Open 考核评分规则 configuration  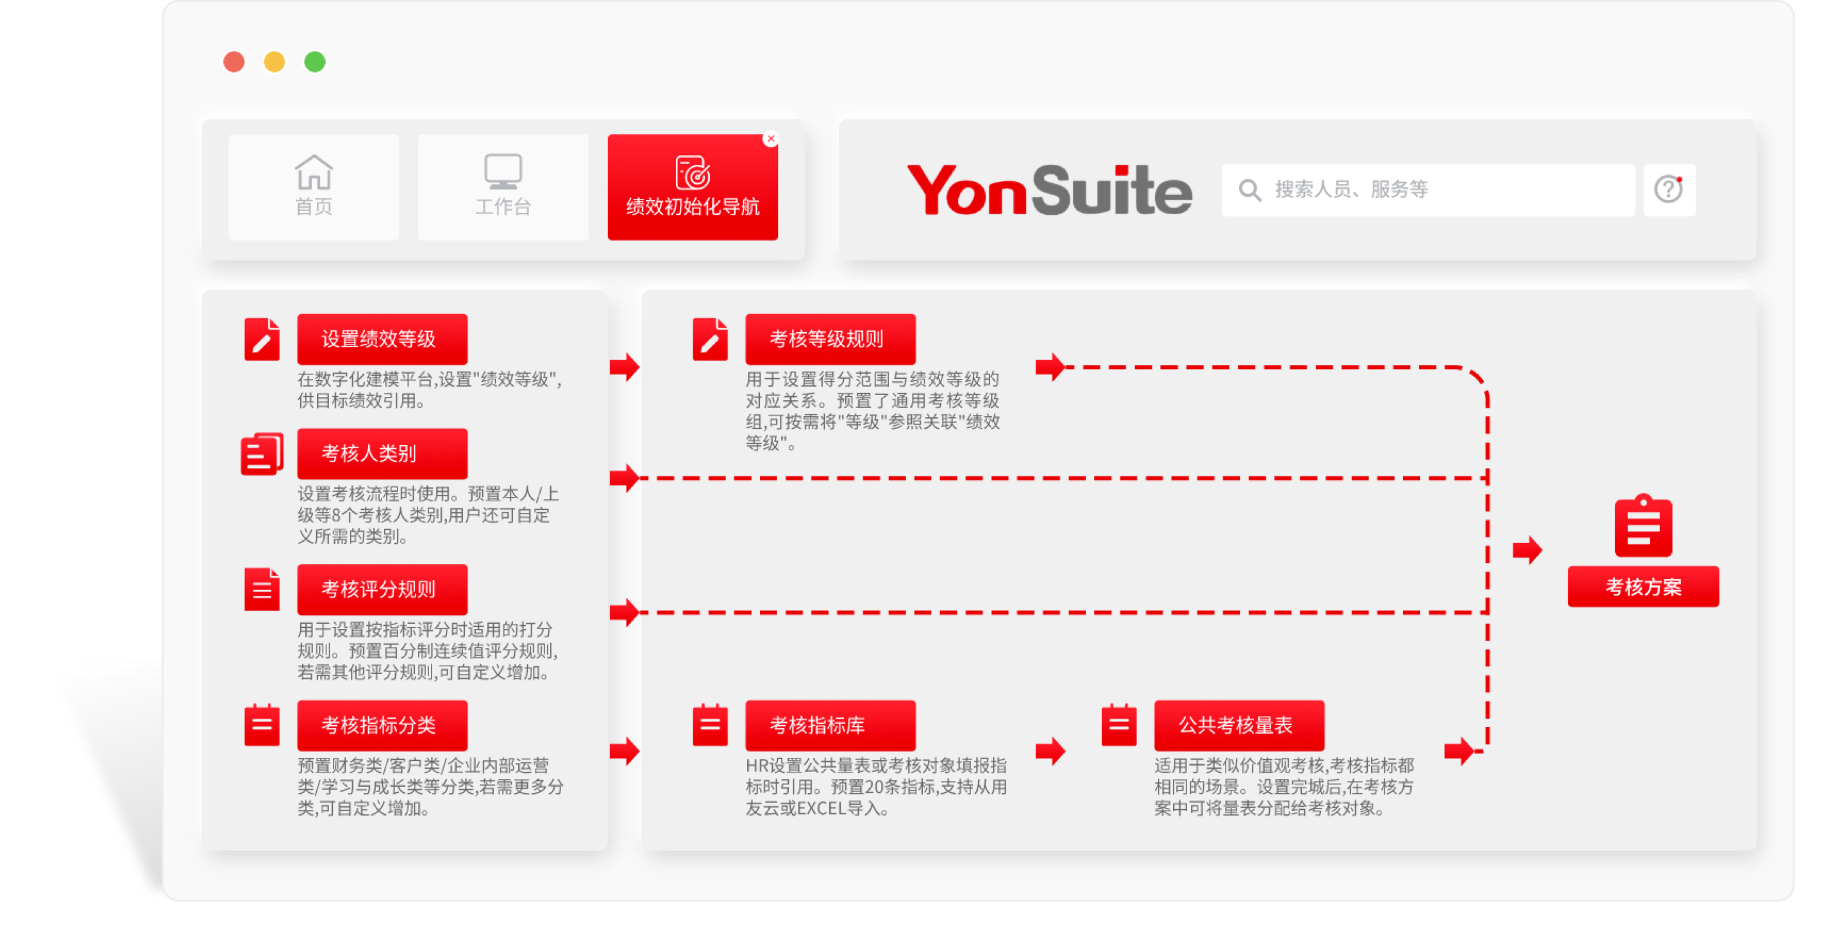[x=382, y=589]
